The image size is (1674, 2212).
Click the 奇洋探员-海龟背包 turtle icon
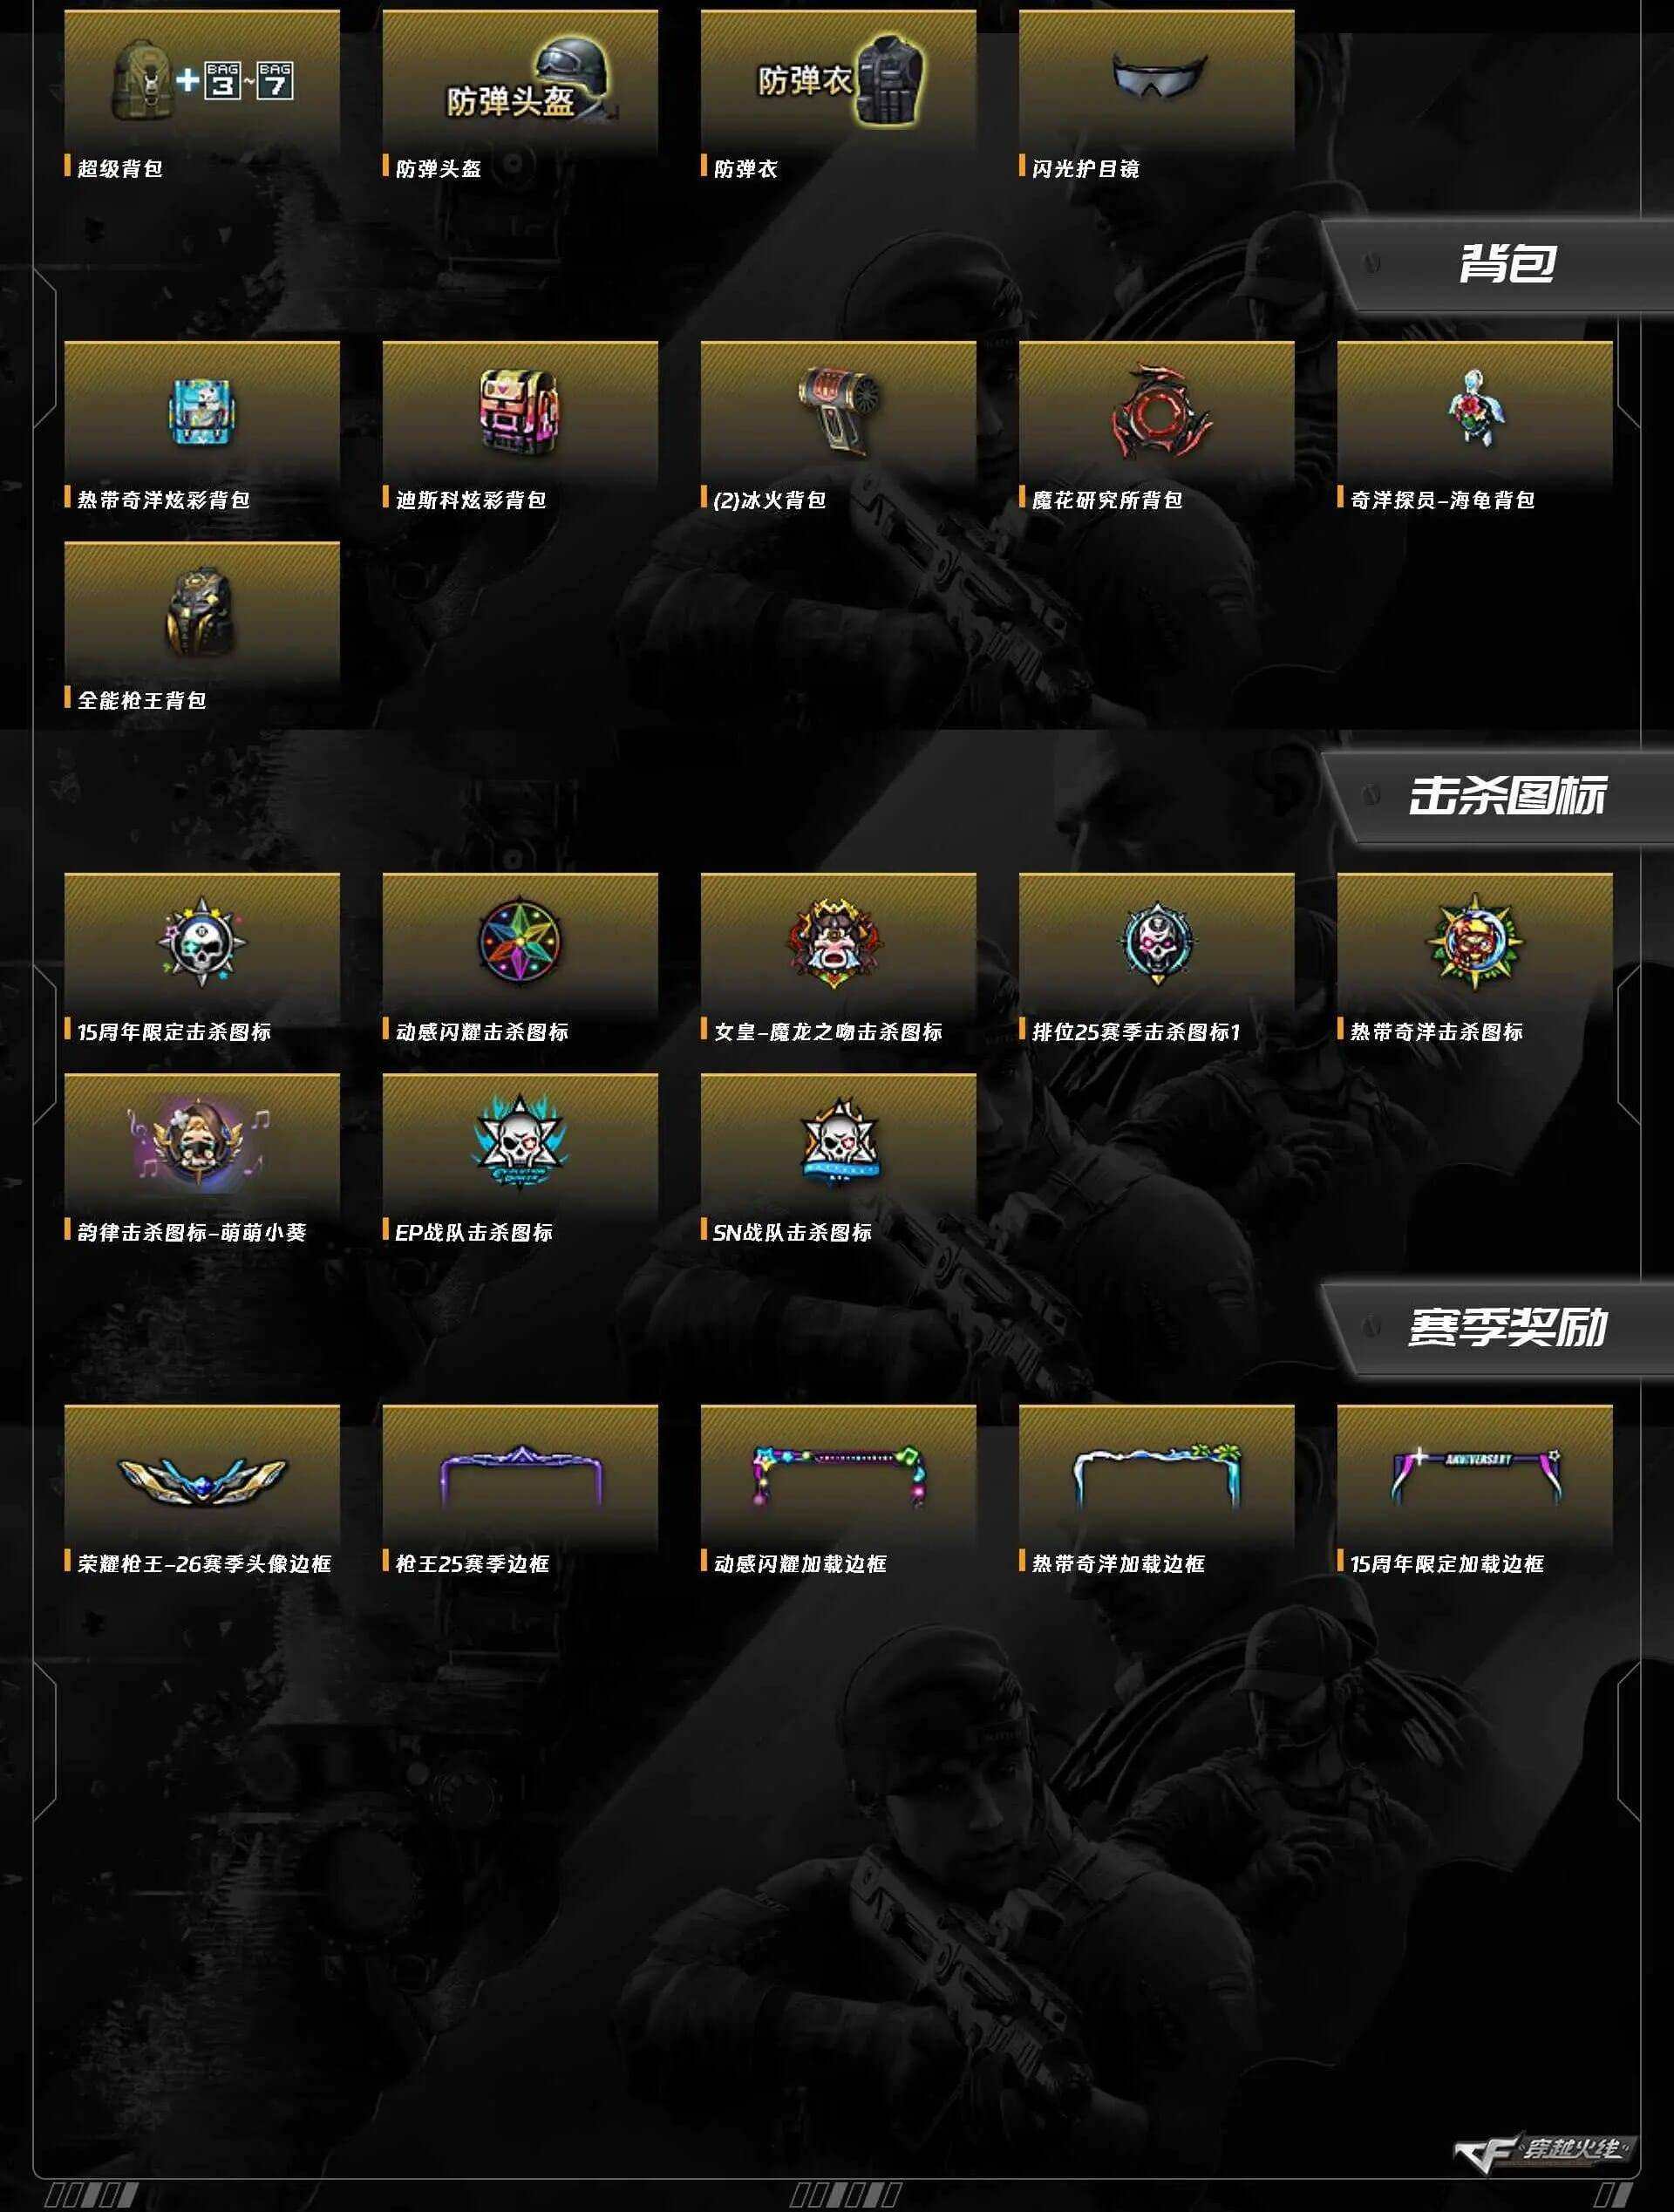tap(1474, 408)
